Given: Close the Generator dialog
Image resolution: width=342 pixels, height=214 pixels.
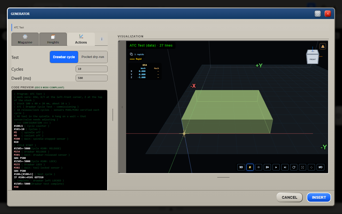Looking at the screenshot, I should coord(328,14).
